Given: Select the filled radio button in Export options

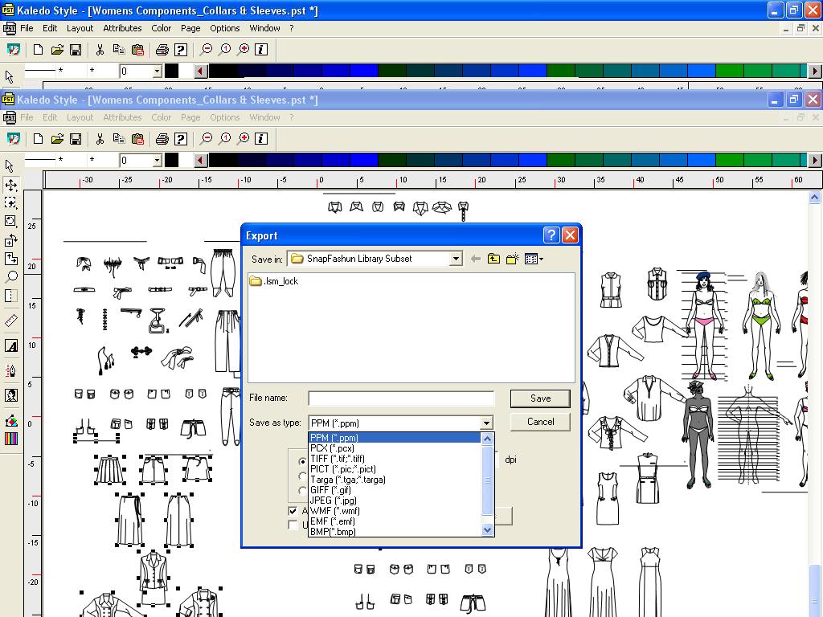Looking at the screenshot, I should click(302, 462).
